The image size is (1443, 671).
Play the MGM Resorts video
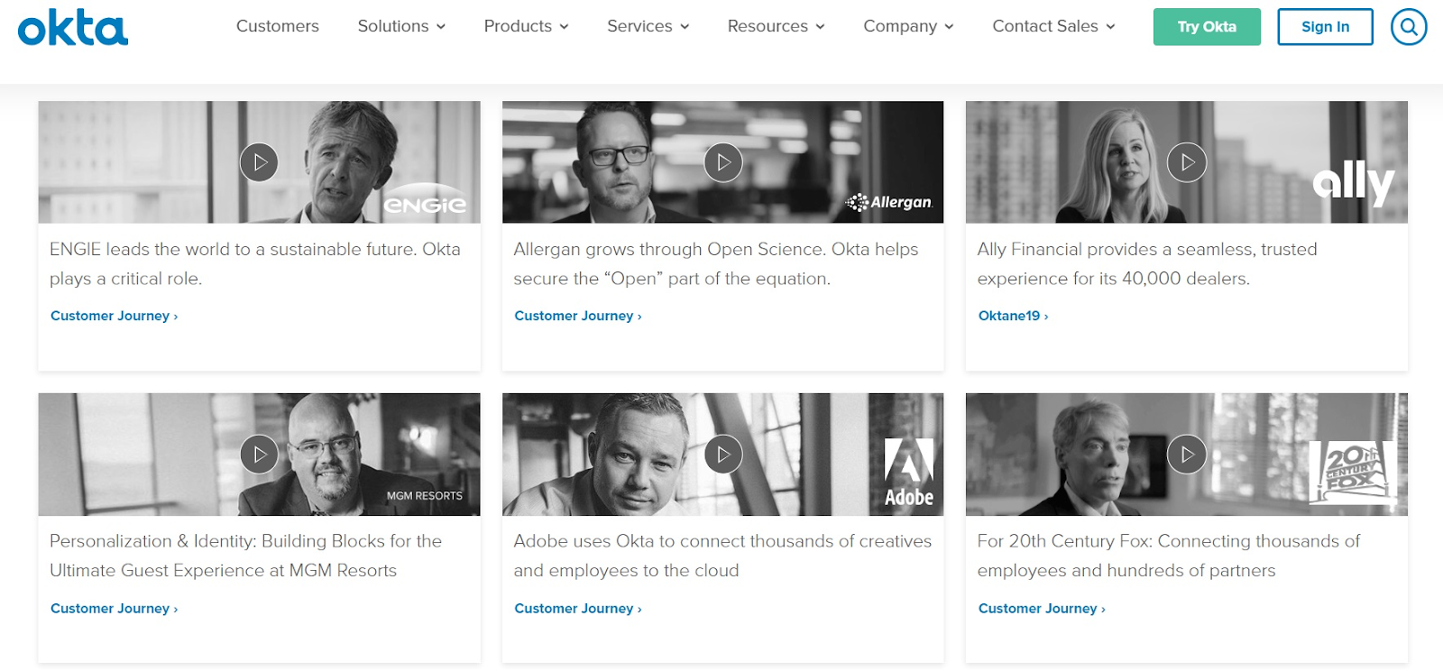(259, 455)
